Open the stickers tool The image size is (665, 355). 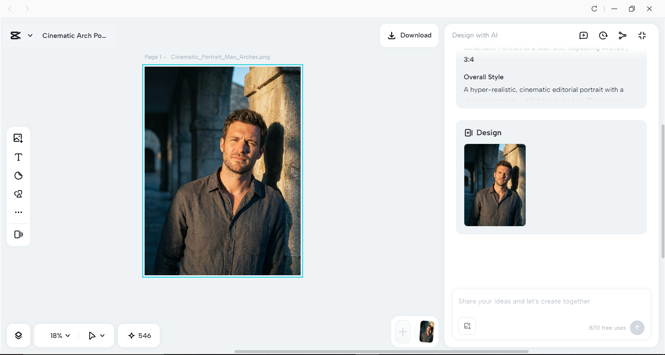19,176
